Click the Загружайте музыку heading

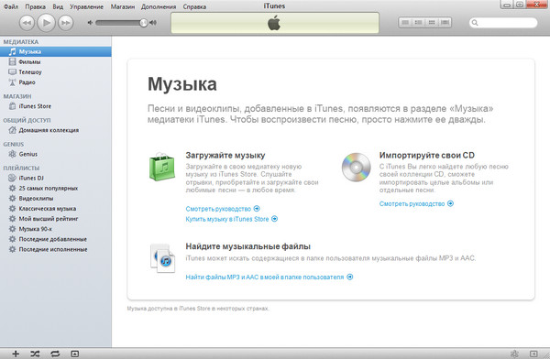tap(225, 156)
